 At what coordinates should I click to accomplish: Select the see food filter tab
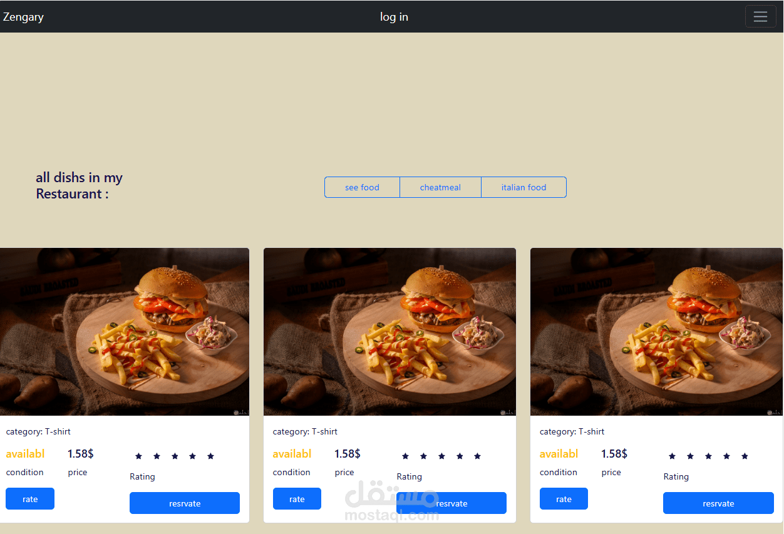362,187
